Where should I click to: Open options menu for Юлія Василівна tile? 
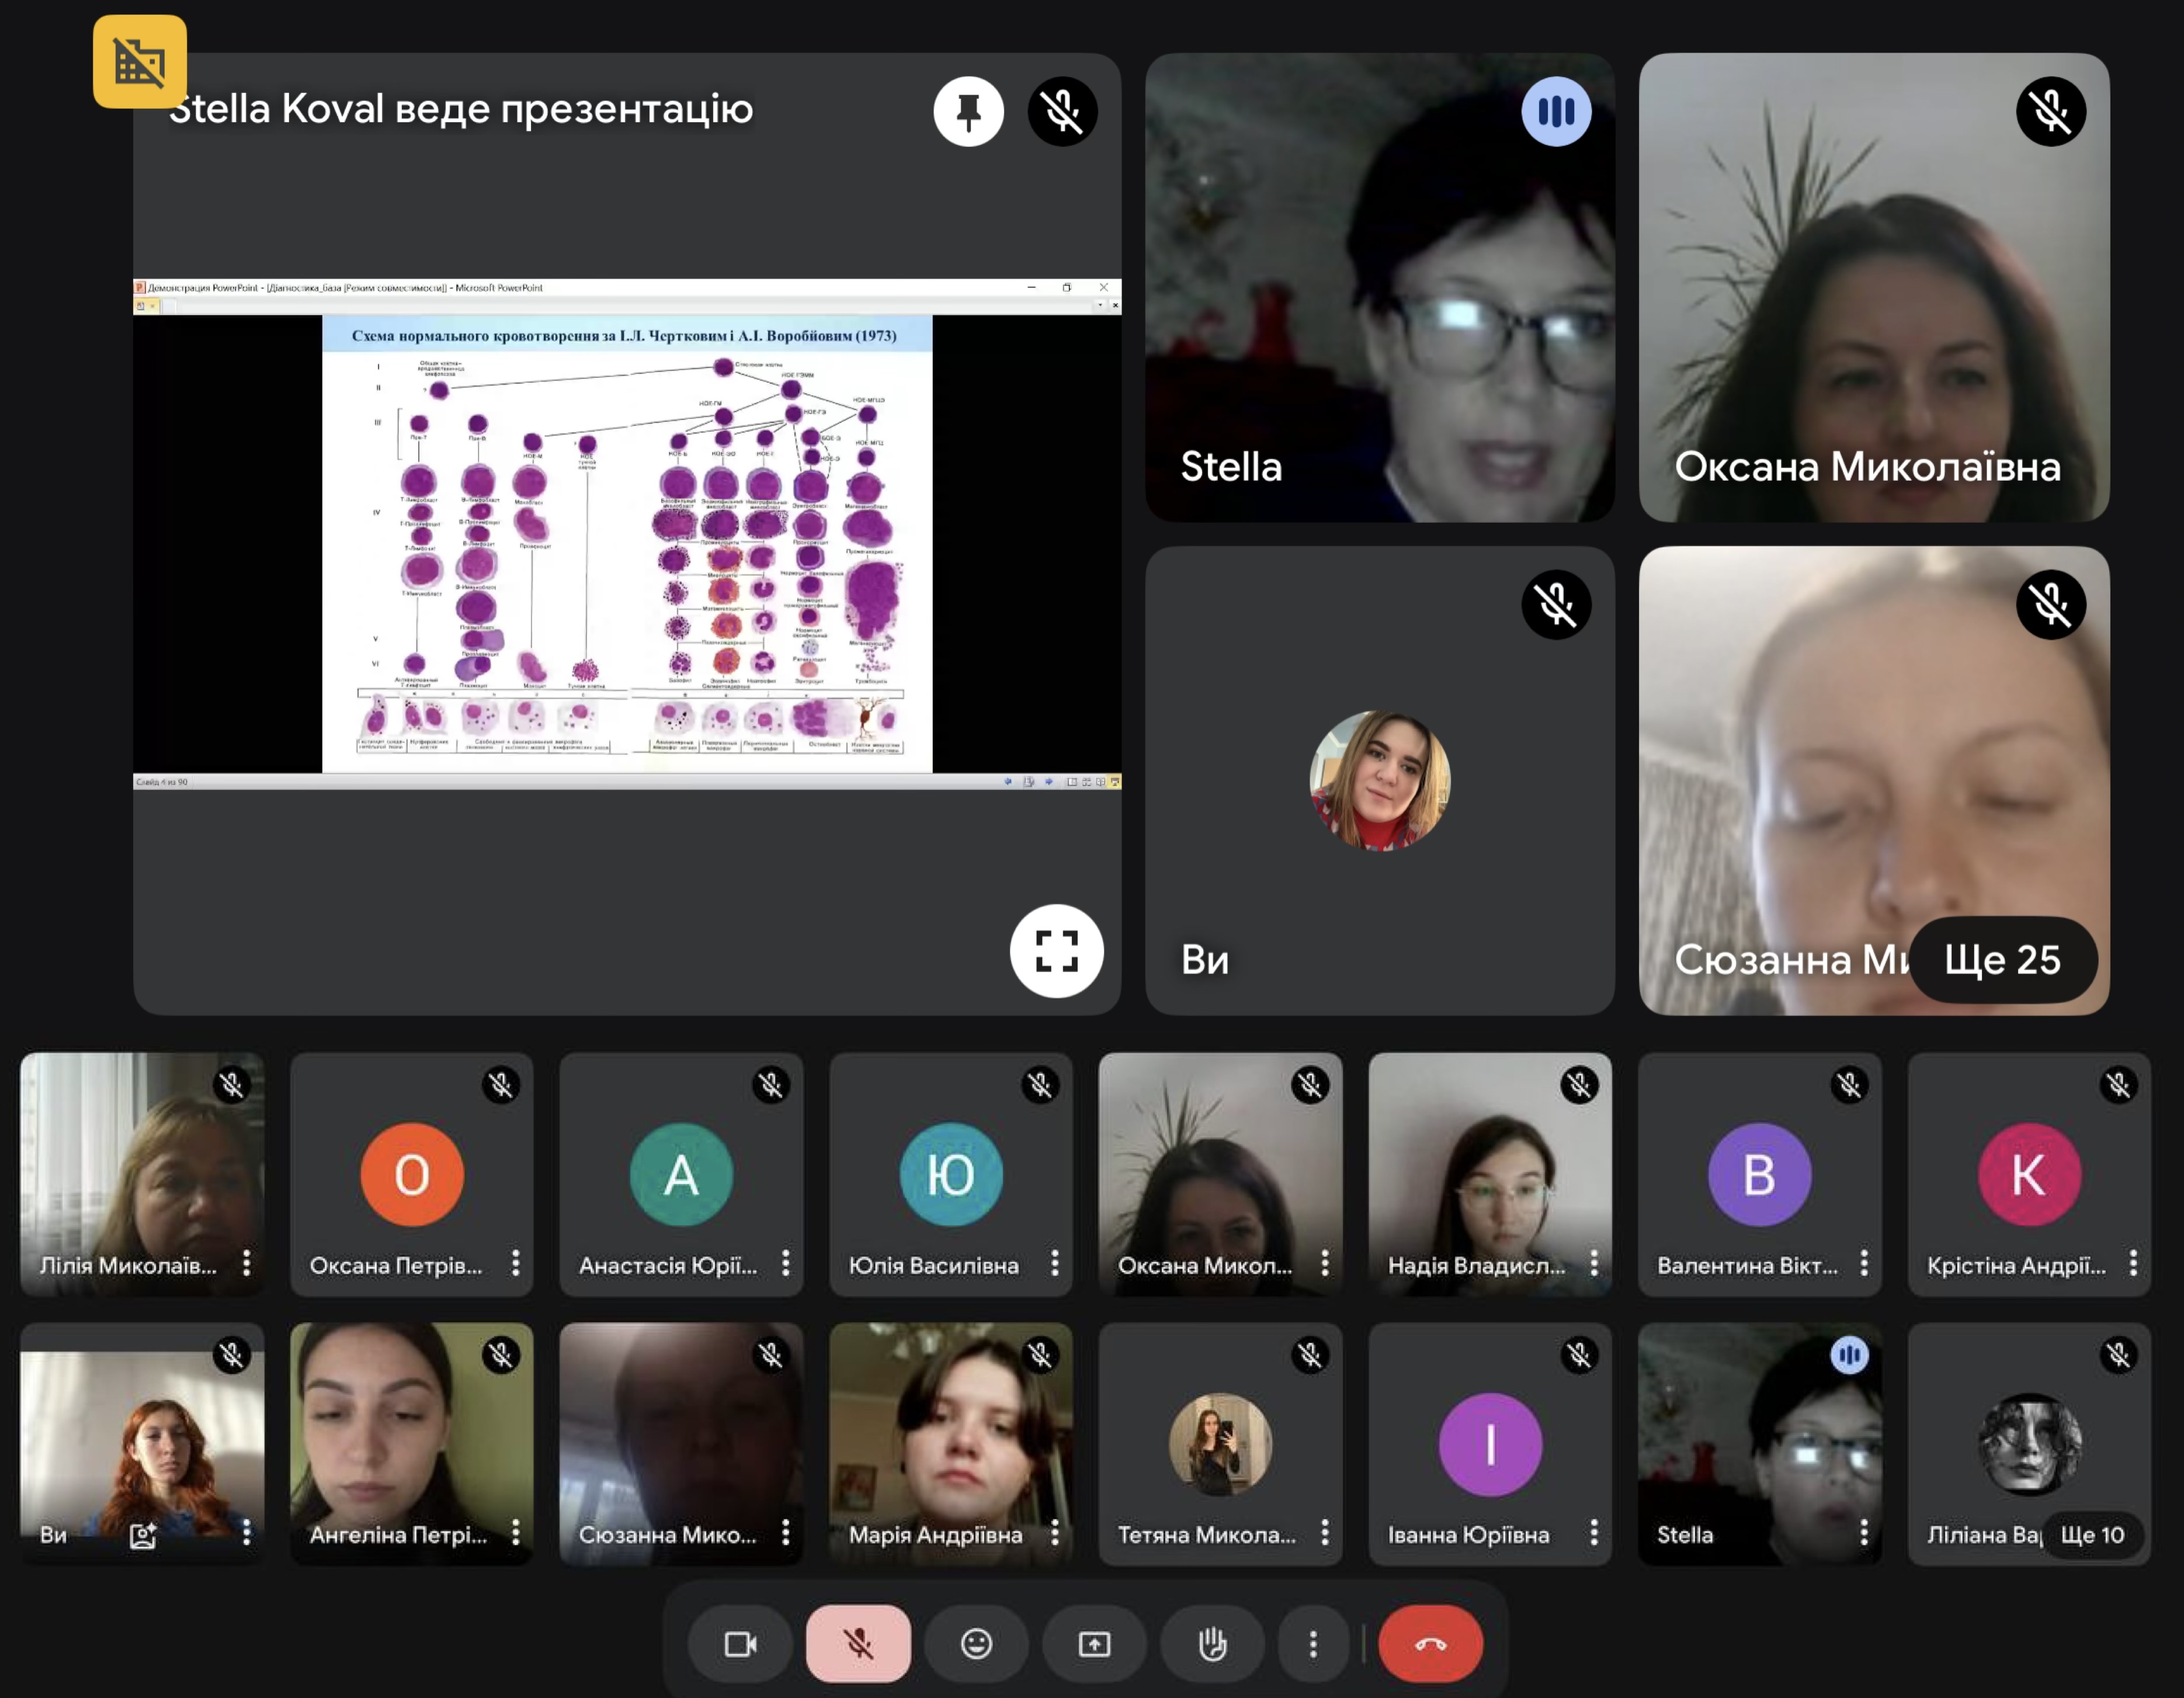[1055, 1264]
